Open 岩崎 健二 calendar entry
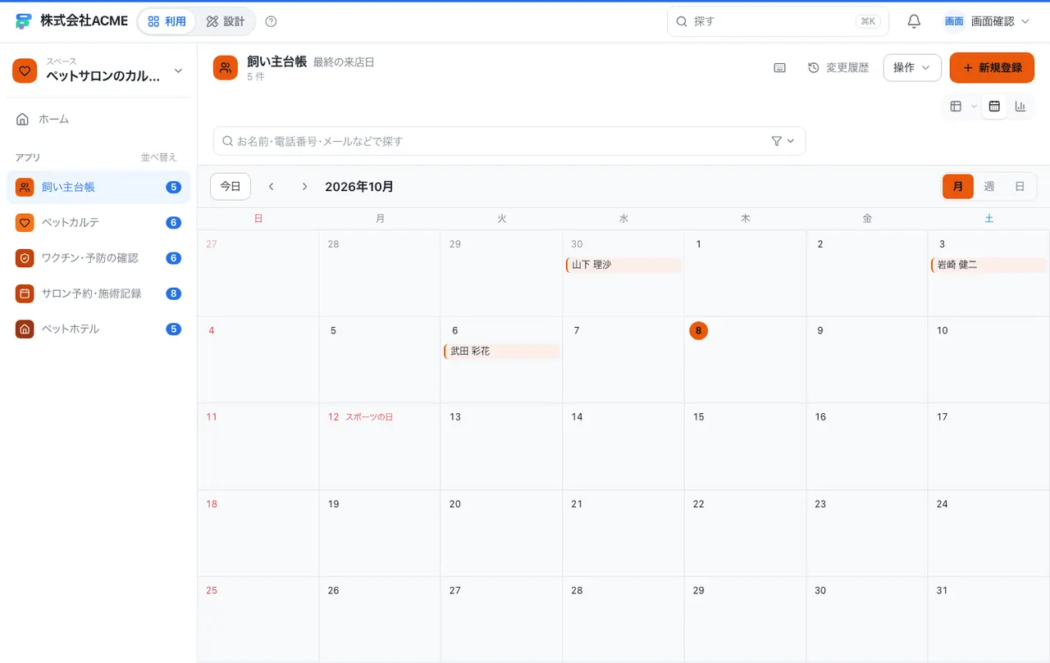The width and height of the screenshot is (1050, 663). [x=989, y=265]
